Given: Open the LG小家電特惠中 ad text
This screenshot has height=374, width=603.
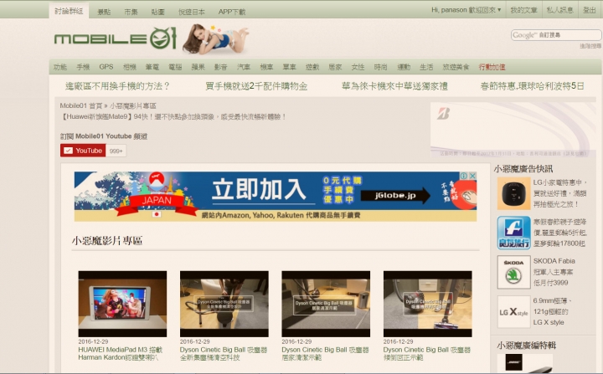Looking at the screenshot, I should point(560,193).
